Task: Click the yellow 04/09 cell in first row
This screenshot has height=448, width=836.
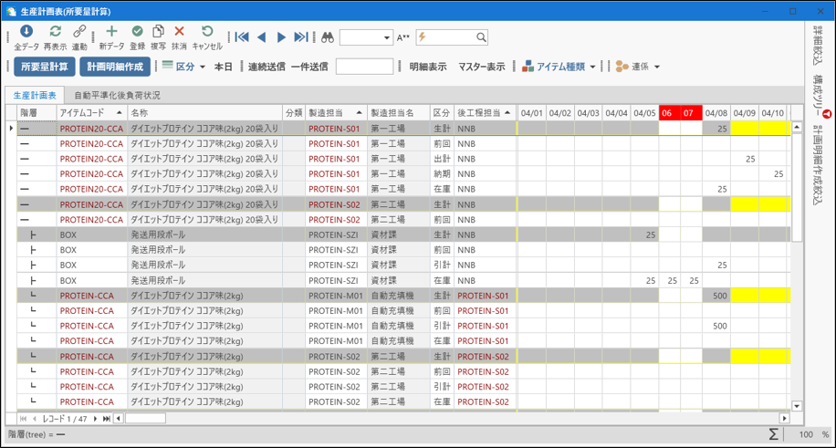Action: pyautogui.click(x=745, y=129)
